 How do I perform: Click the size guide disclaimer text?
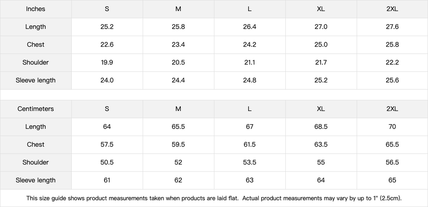(x=214, y=198)
